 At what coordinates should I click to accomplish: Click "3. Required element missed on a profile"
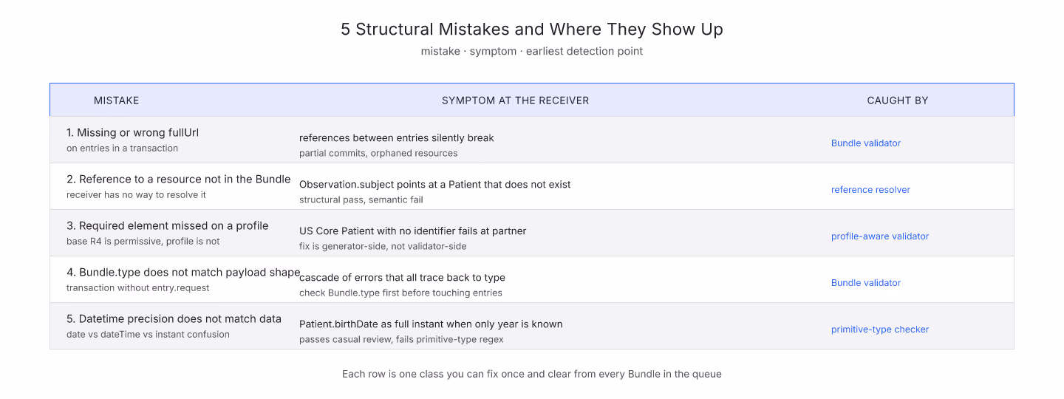[167, 226]
